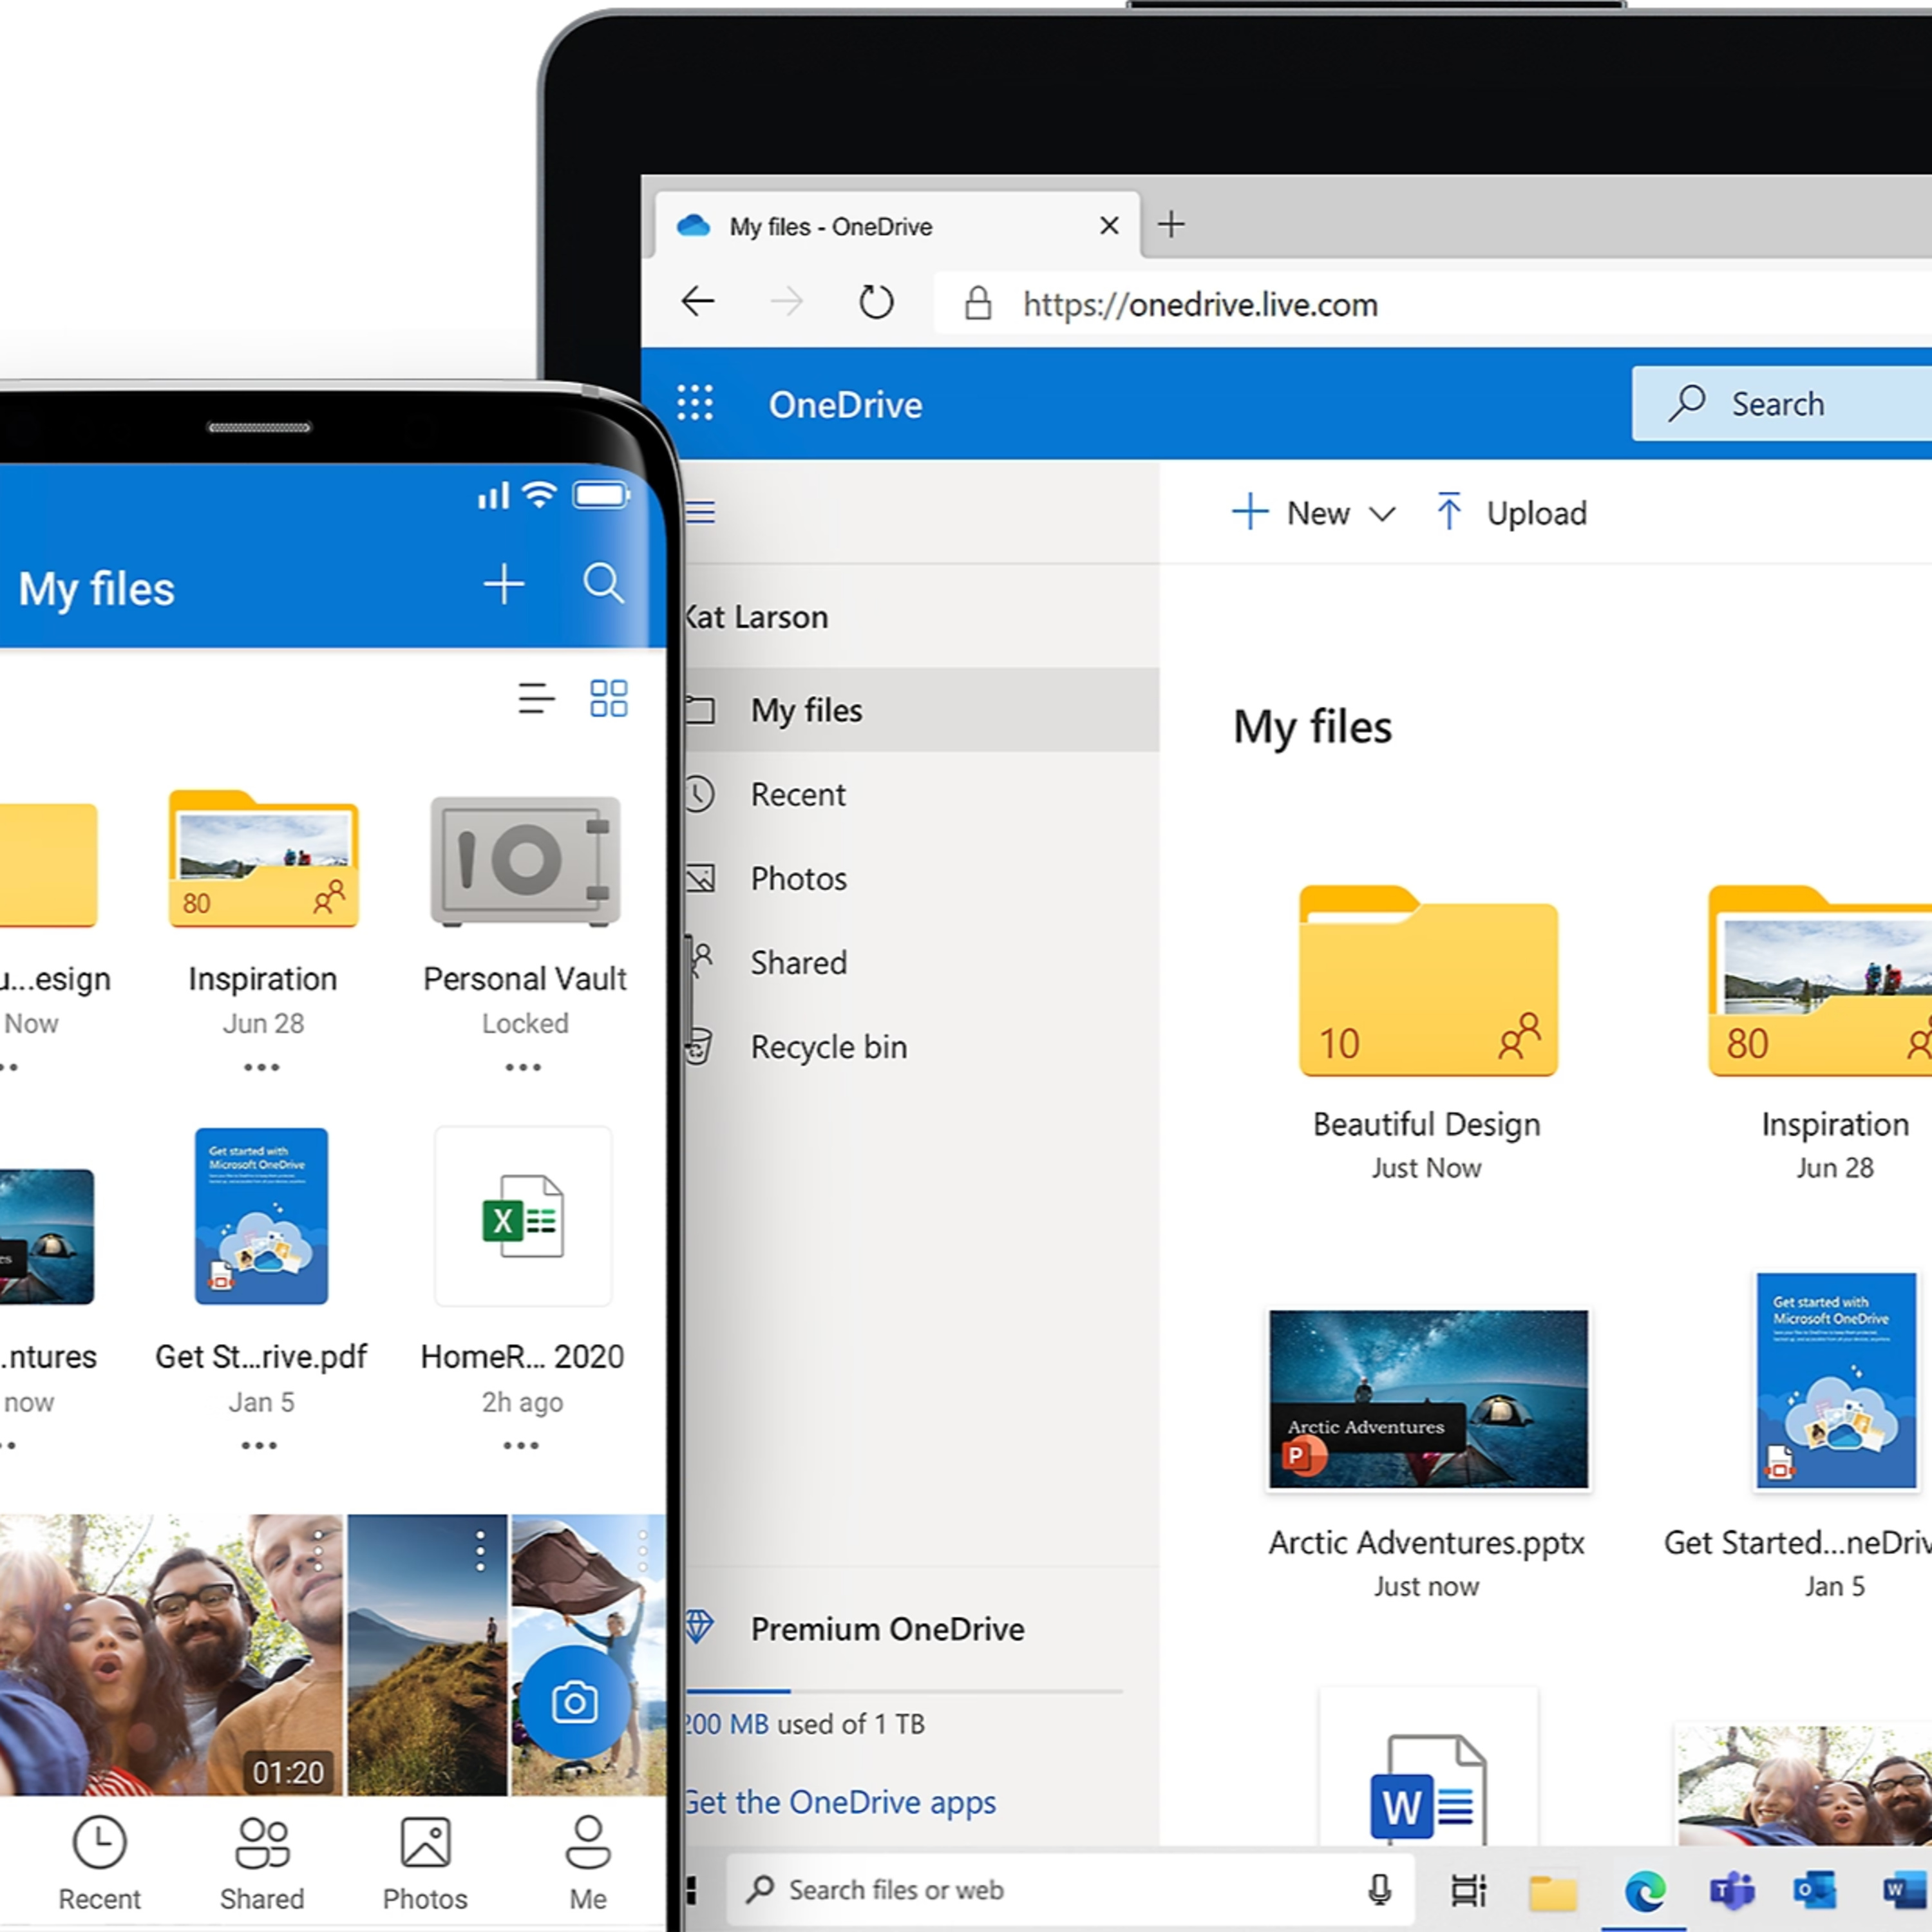Tap the plus icon in mobile header
The height and width of the screenshot is (1932, 1932).
point(504,584)
